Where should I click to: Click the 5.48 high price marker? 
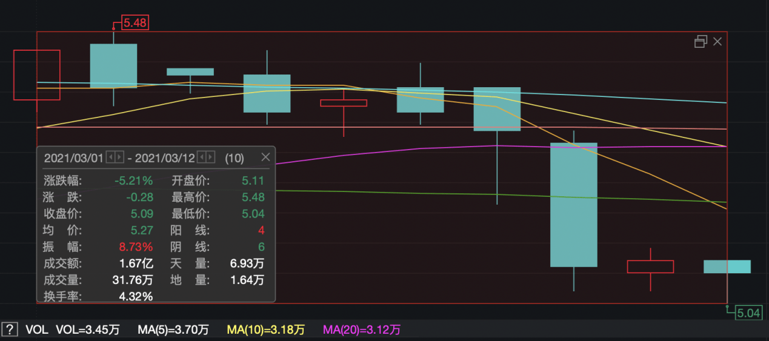point(135,23)
